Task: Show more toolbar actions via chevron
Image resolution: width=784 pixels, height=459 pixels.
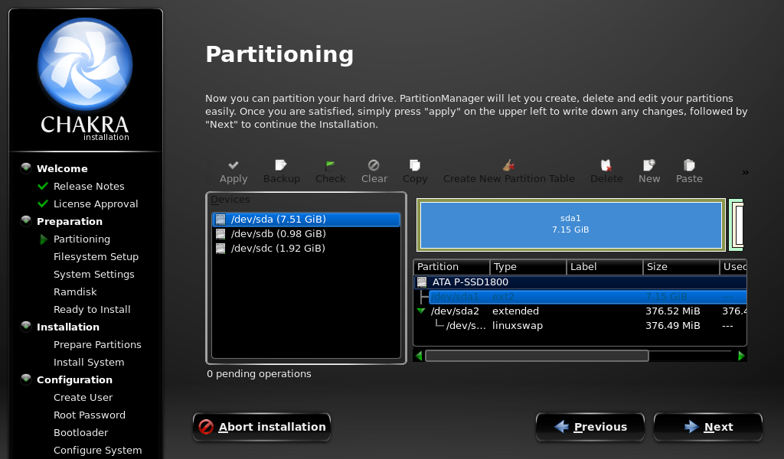Action: coord(745,172)
